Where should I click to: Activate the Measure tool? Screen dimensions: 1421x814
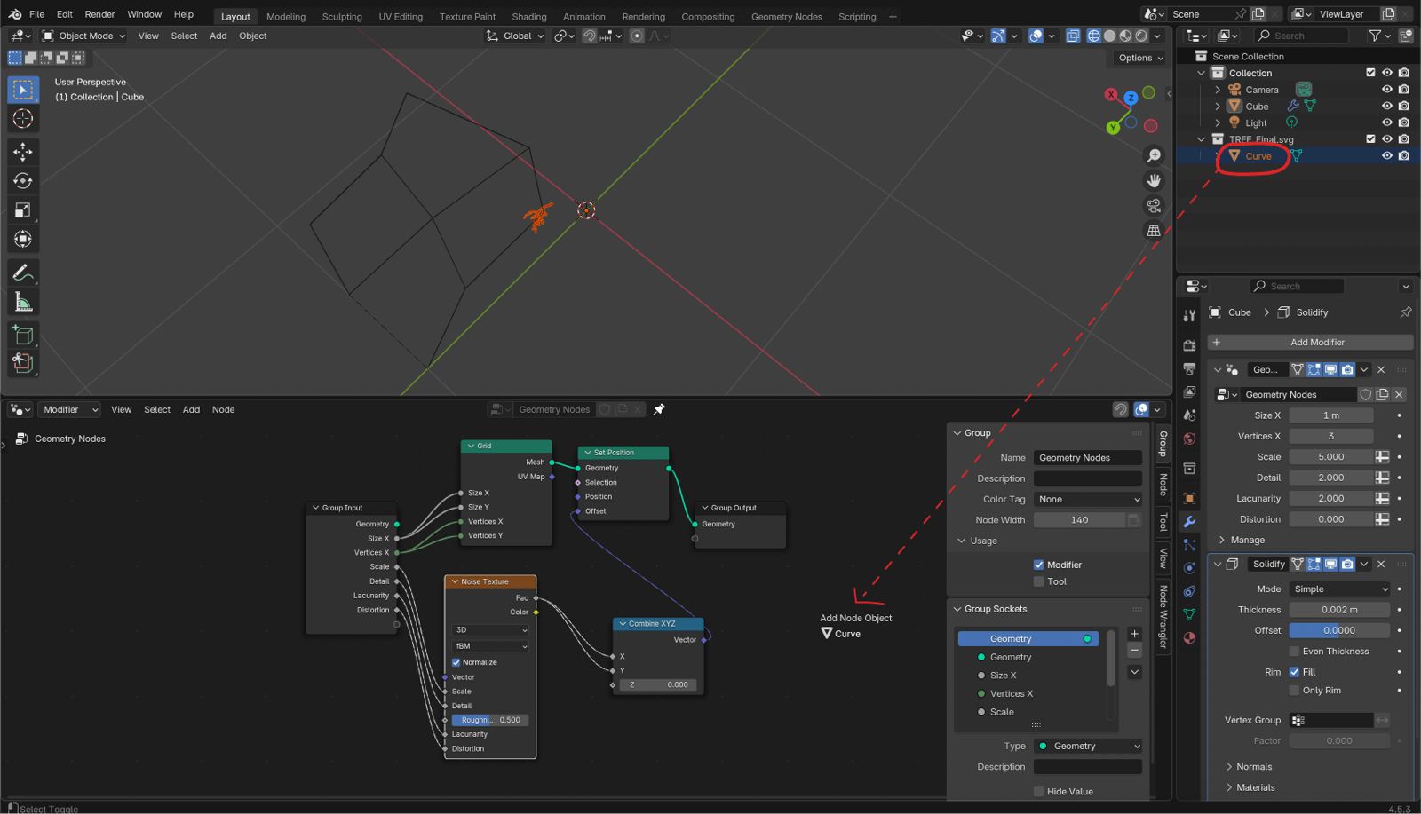[23, 303]
